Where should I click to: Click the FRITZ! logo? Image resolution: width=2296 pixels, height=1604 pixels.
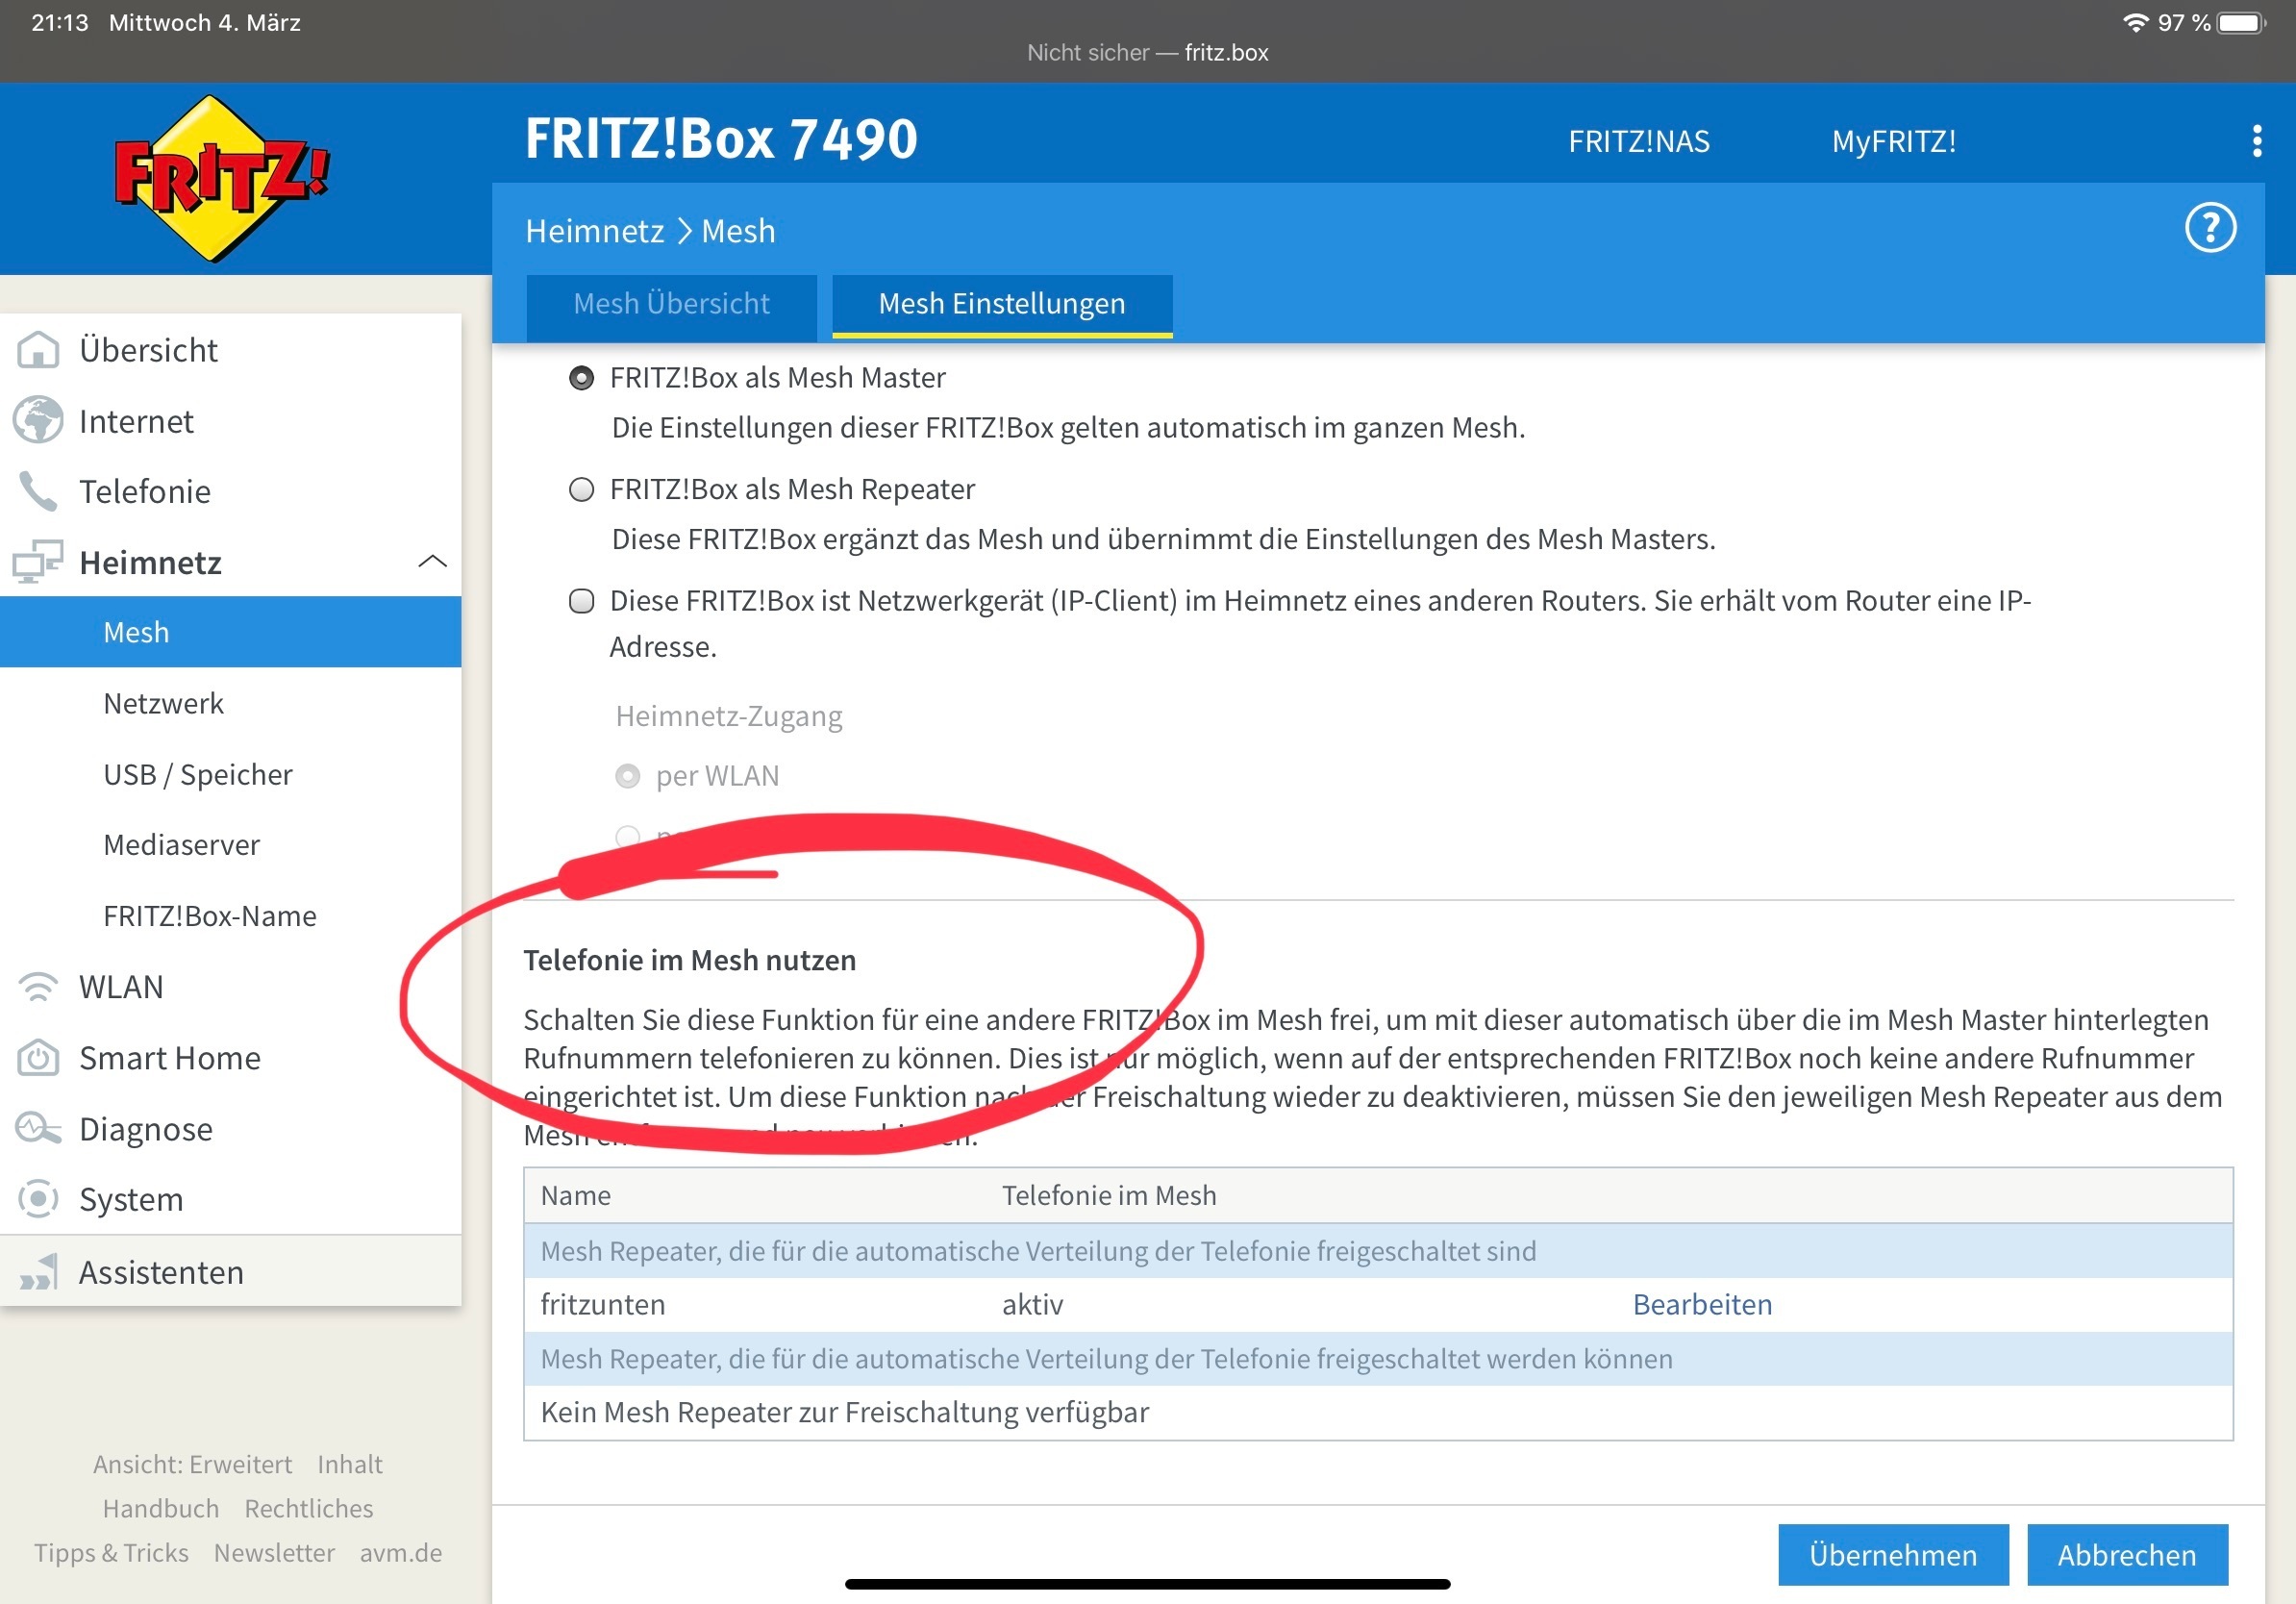click(221, 179)
